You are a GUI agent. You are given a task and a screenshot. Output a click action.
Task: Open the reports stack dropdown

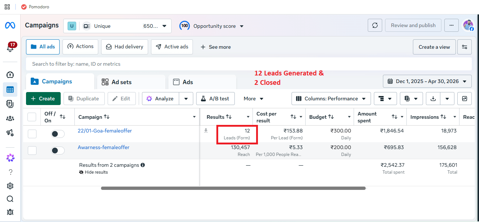(x=411, y=99)
